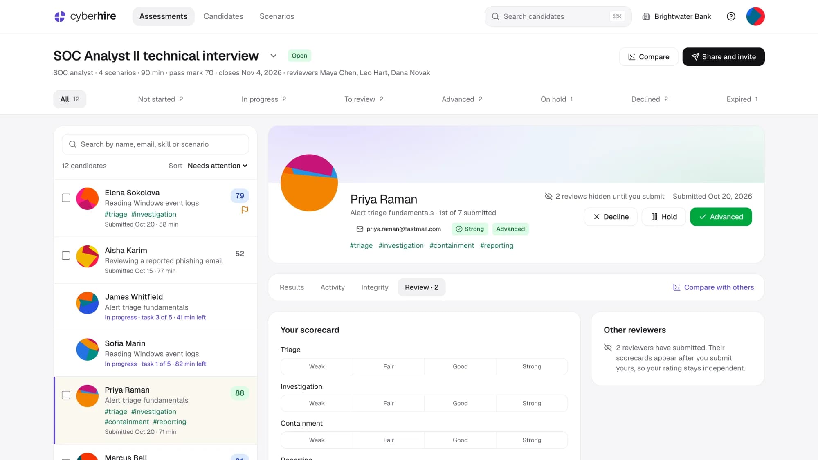Click the Search by name, email, skill field
The height and width of the screenshot is (460, 818).
tap(155, 144)
